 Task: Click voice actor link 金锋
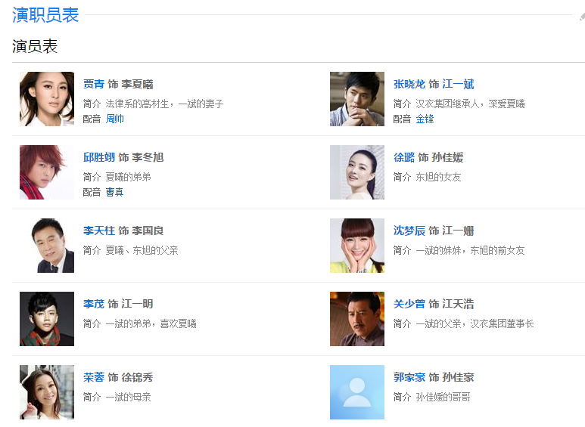425,119
